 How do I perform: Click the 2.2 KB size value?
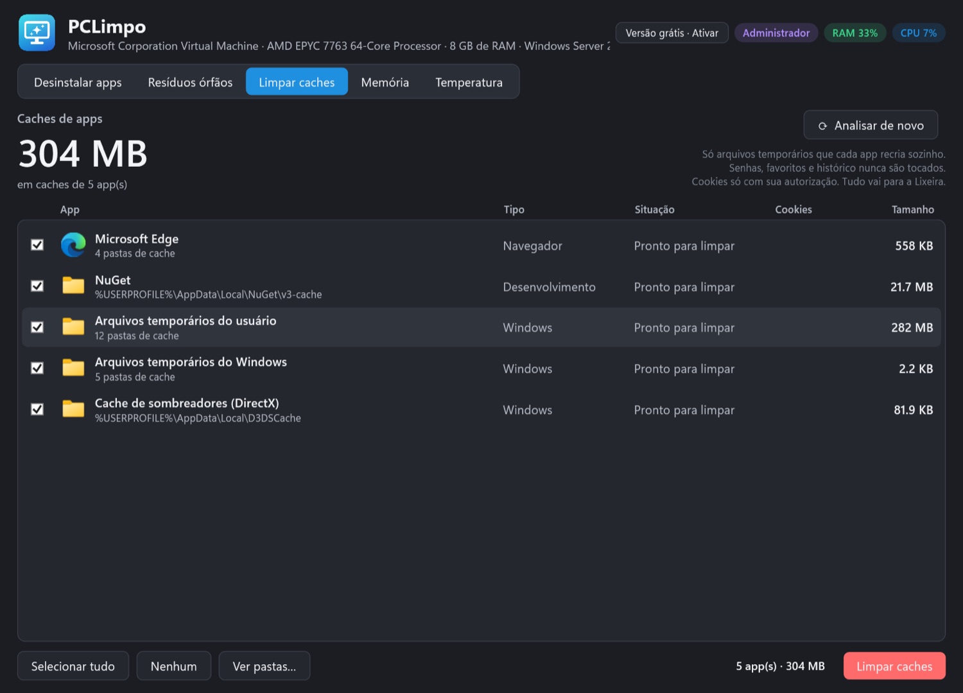916,368
